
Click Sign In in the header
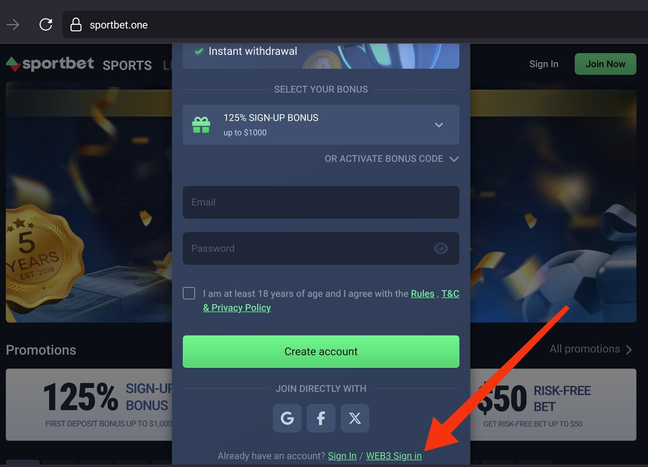tap(544, 64)
